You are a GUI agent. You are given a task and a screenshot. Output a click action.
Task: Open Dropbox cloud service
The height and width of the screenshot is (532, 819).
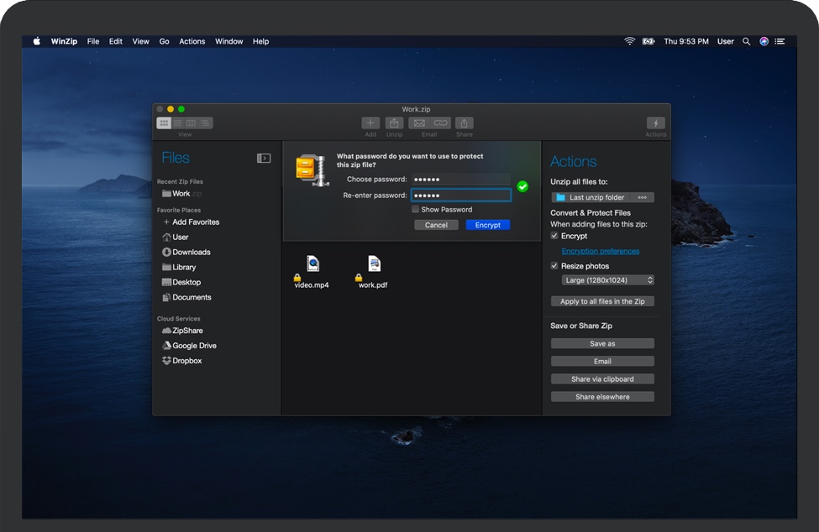pos(181,361)
